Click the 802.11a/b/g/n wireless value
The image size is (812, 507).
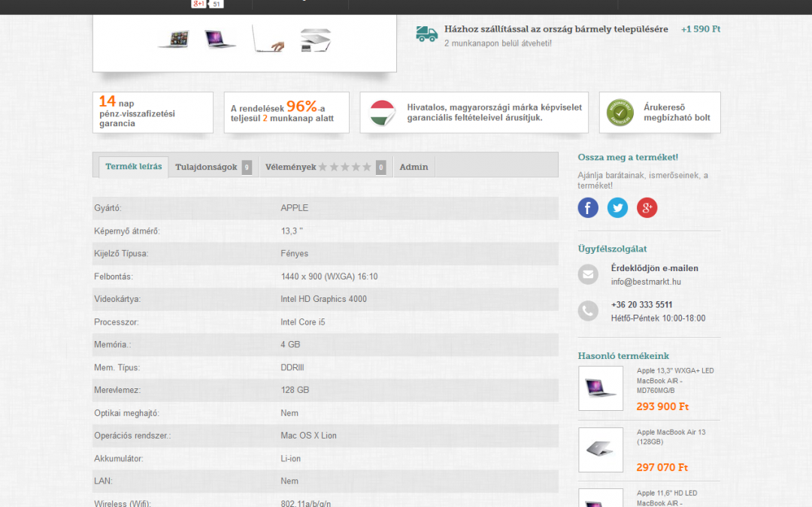click(x=305, y=503)
